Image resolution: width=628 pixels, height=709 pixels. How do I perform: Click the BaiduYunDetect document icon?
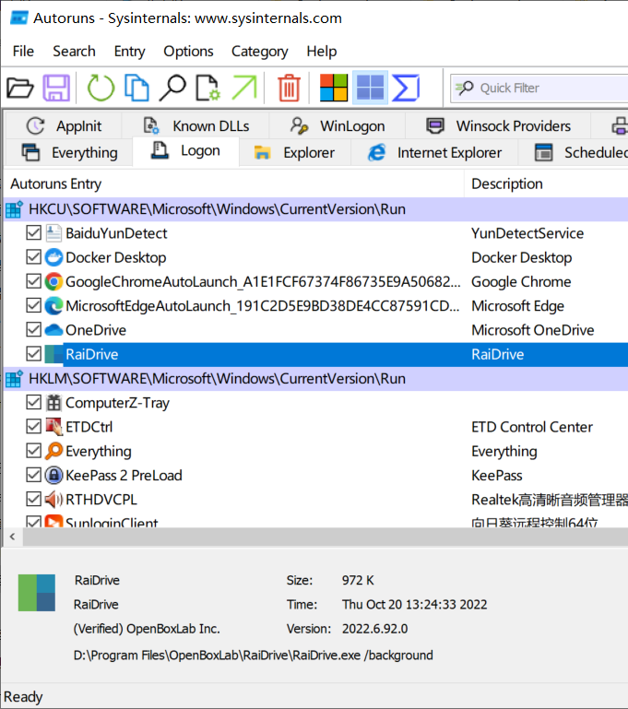point(53,233)
